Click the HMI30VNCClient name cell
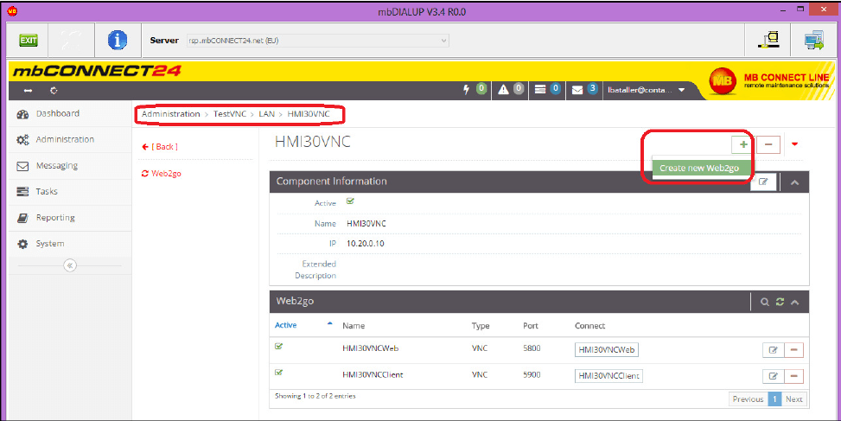The height and width of the screenshot is (421, 841). (373, 374)
